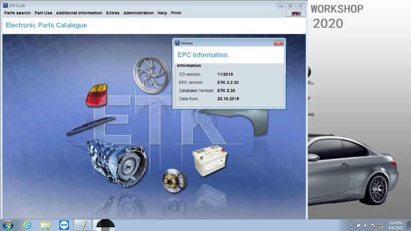Viewport: 411px width, 231px height.
Task: Launch Internet Explorer from taskbar
Action: 27,225
